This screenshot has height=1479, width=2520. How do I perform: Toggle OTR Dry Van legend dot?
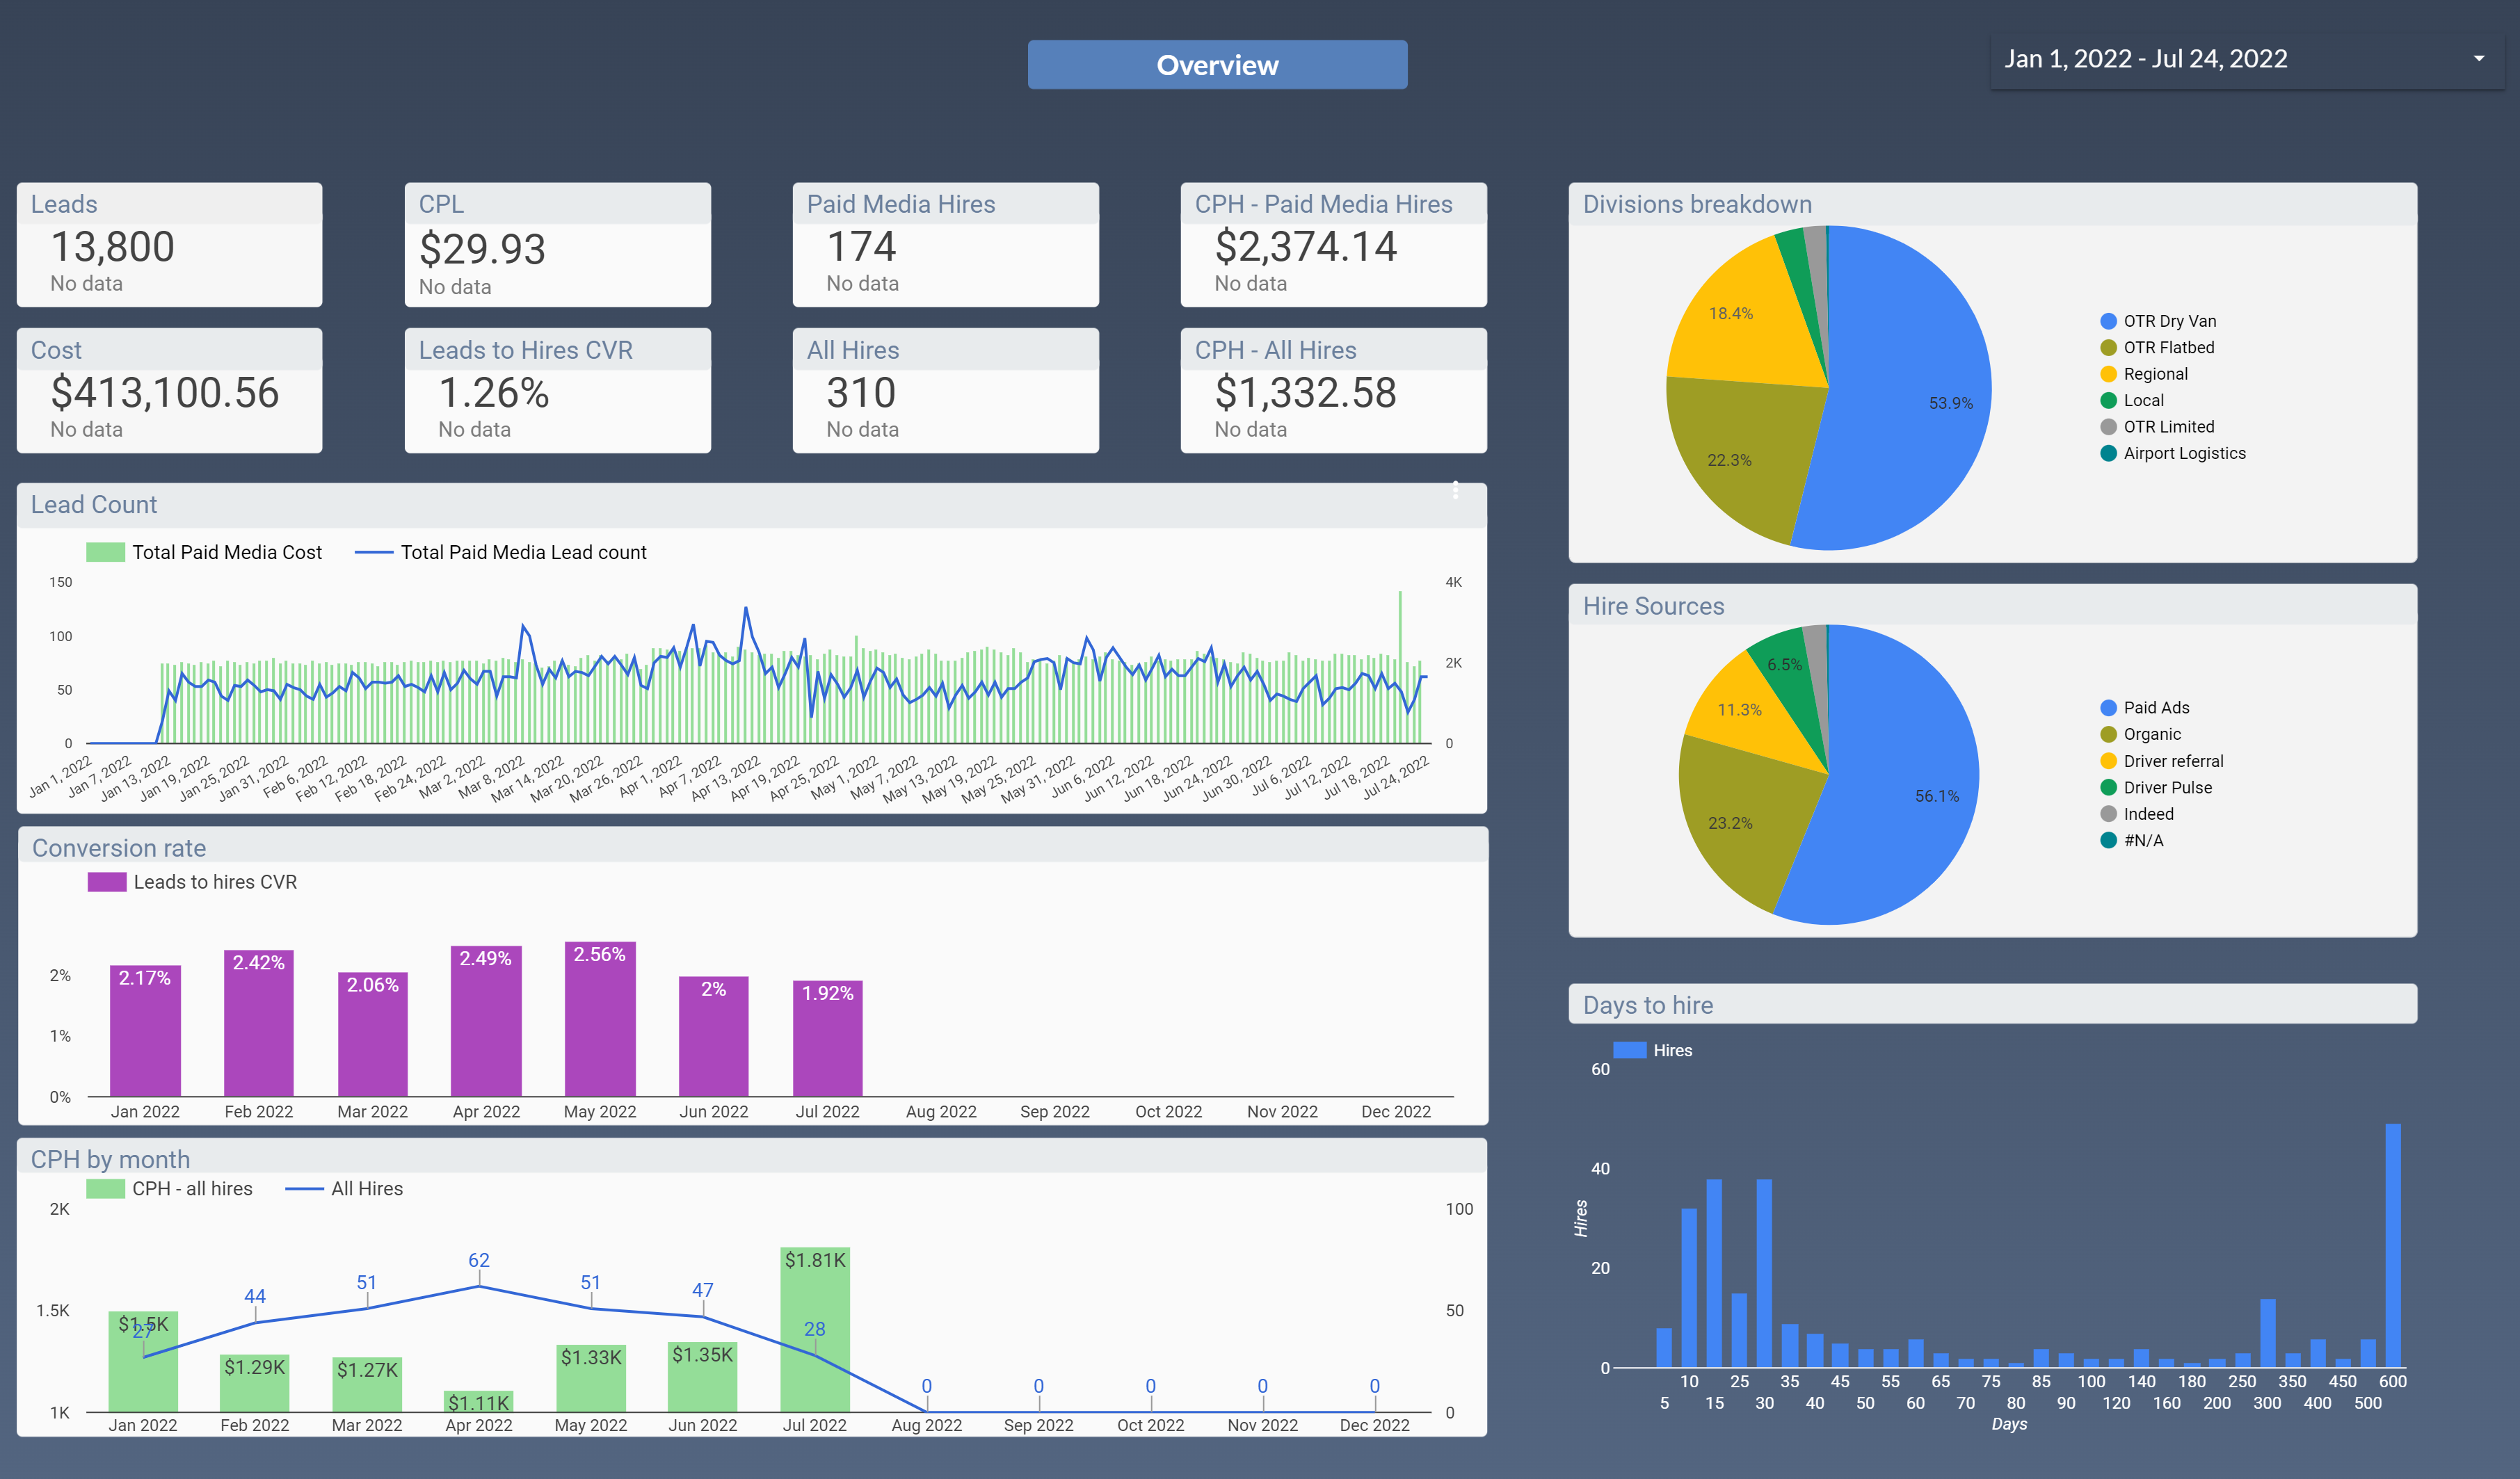click(x=2108, y=321)
